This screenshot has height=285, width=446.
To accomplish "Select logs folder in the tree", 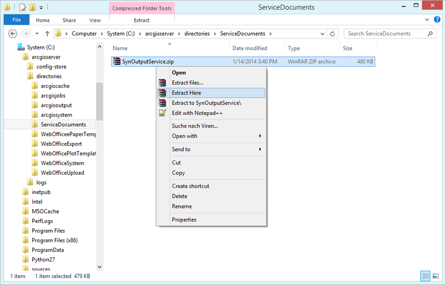I will coord(41,182).
